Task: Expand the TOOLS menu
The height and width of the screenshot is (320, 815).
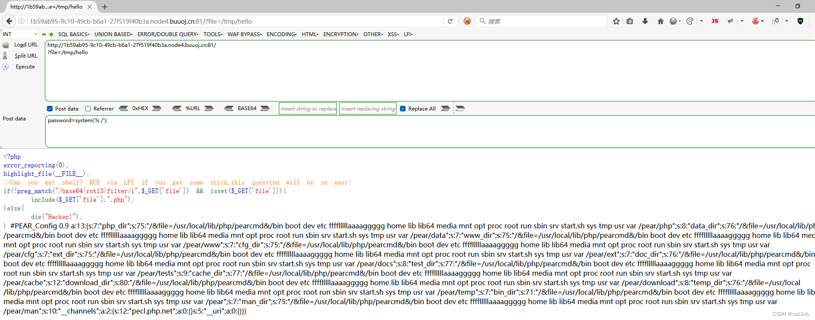Action: (213, 34)
